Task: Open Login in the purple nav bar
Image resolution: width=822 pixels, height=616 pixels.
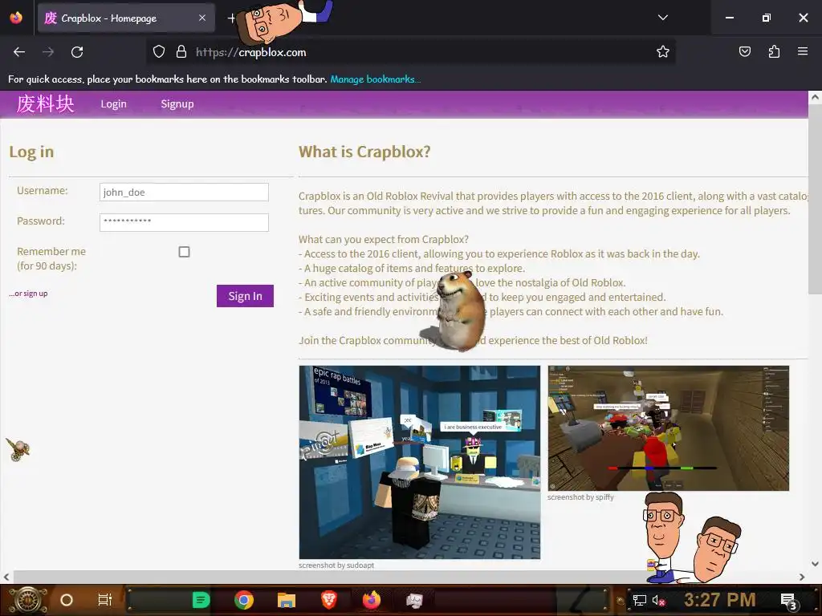Action: tap(114, 103)
